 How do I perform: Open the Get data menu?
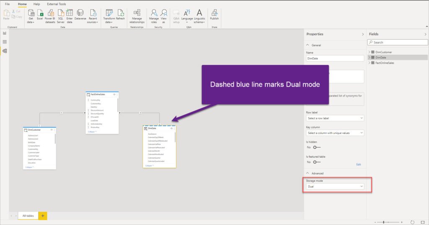point(31,16)
